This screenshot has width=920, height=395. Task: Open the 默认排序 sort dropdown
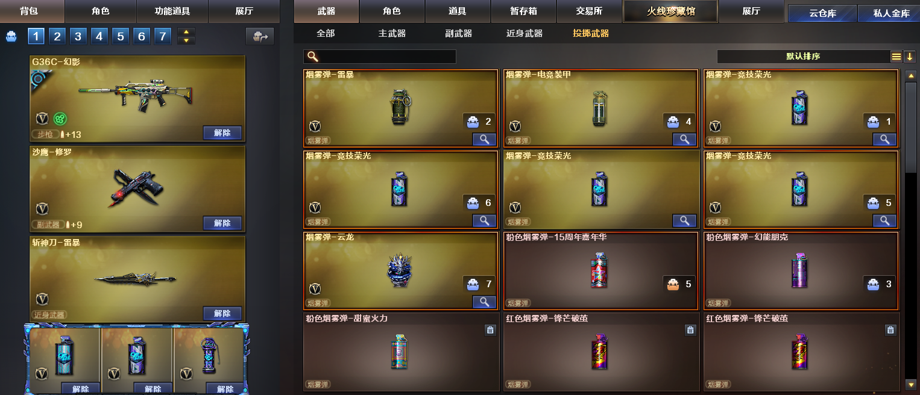(x=803, y=57)
